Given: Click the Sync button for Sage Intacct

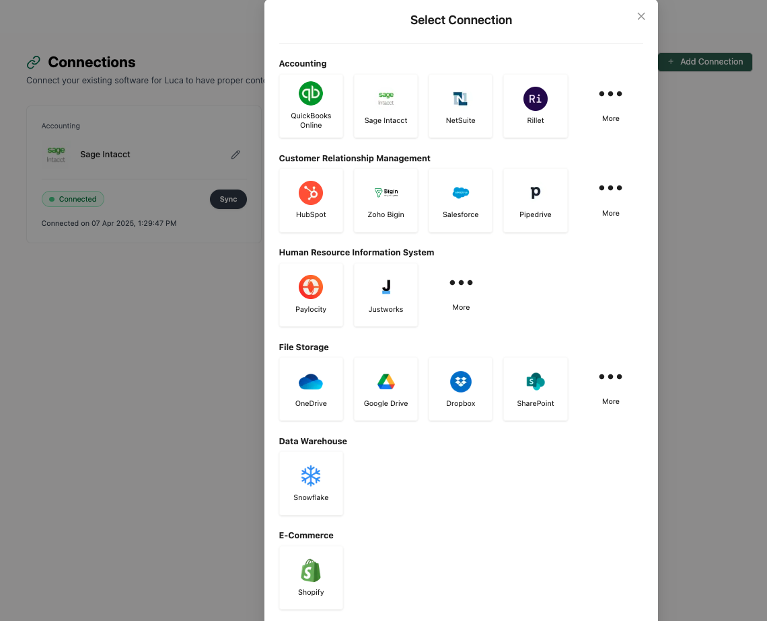Looking at the screenshot, I should coord(228,199).
